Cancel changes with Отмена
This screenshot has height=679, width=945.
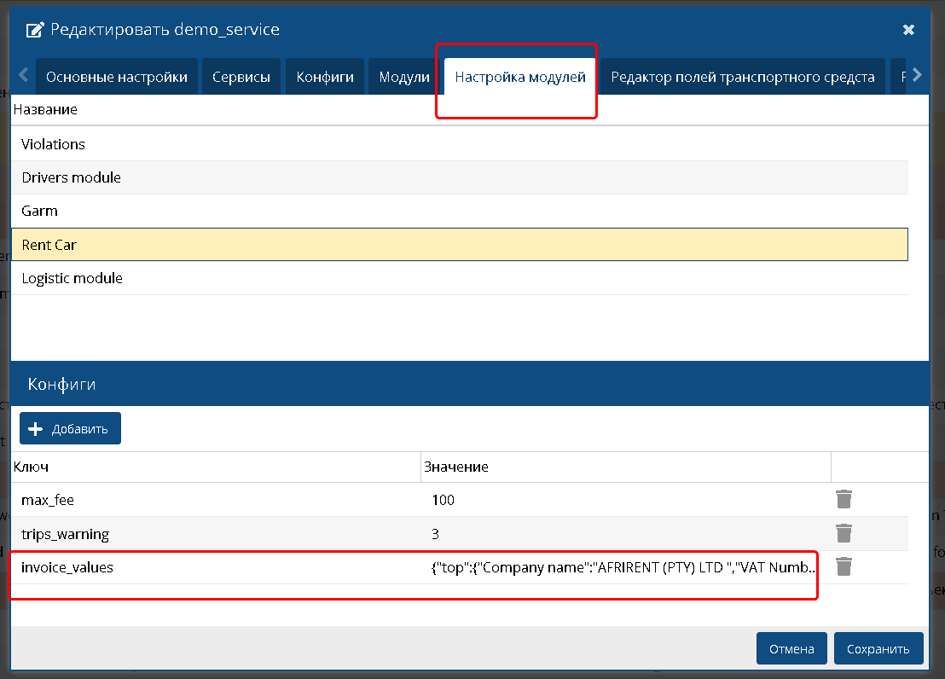click(x=791, y=648)
